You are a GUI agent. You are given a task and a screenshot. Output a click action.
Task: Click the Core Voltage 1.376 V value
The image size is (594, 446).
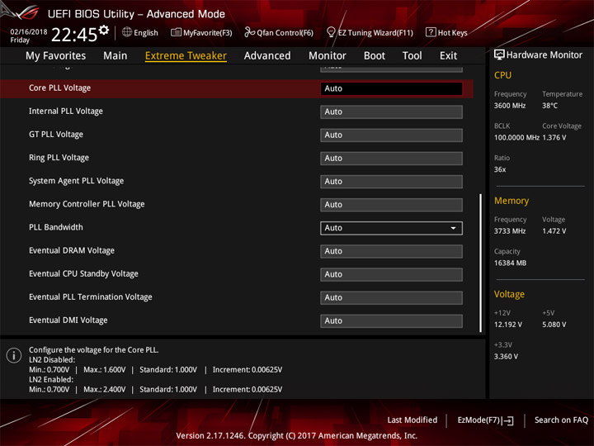click(554, 138)
